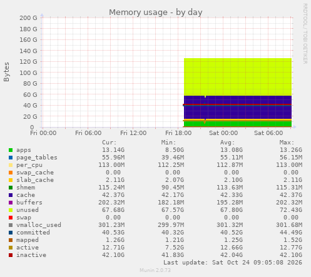Click the 'Memory usage - by day' title
This screenshot has width=311, height=277.
[x=156, y=13]
